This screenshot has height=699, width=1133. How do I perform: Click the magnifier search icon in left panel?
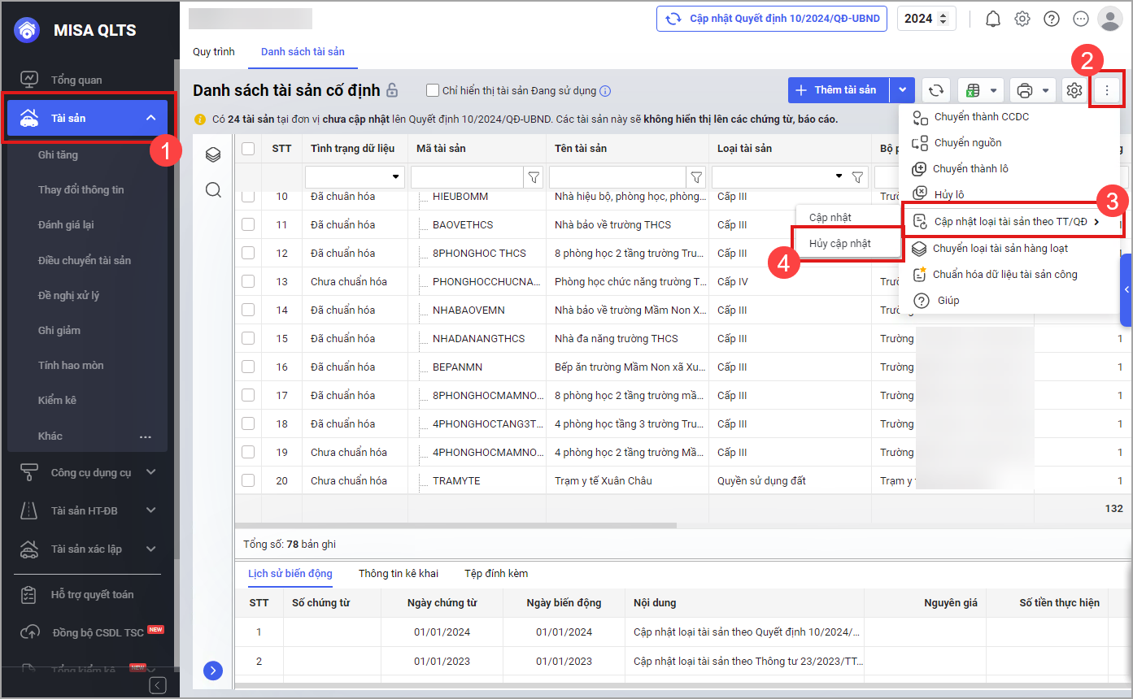(x=213, y=190)
